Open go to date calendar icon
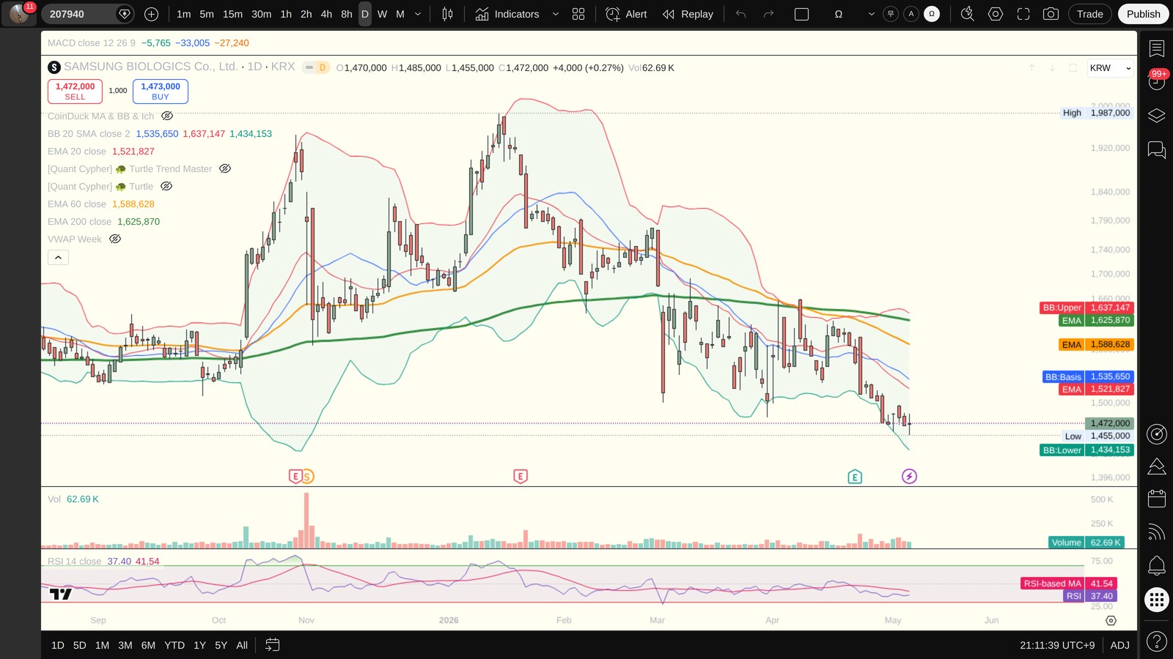Image resolution: width=1173 pixels, height=659 pixels. tap(272, 645)
